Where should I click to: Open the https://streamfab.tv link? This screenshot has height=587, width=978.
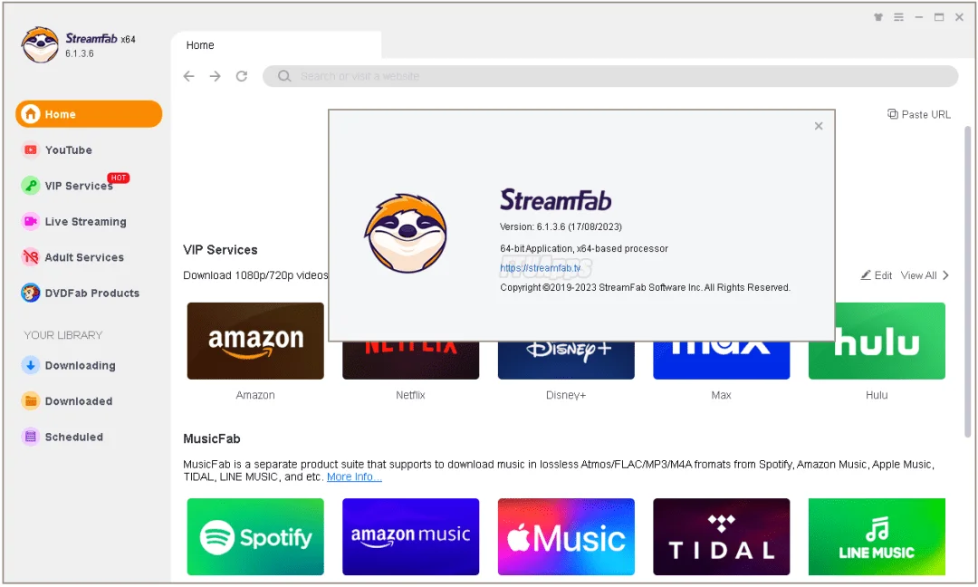[x=540, y=268]
